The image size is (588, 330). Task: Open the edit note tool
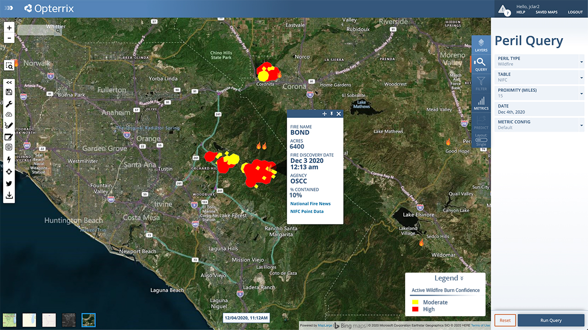tap(9, 137)
